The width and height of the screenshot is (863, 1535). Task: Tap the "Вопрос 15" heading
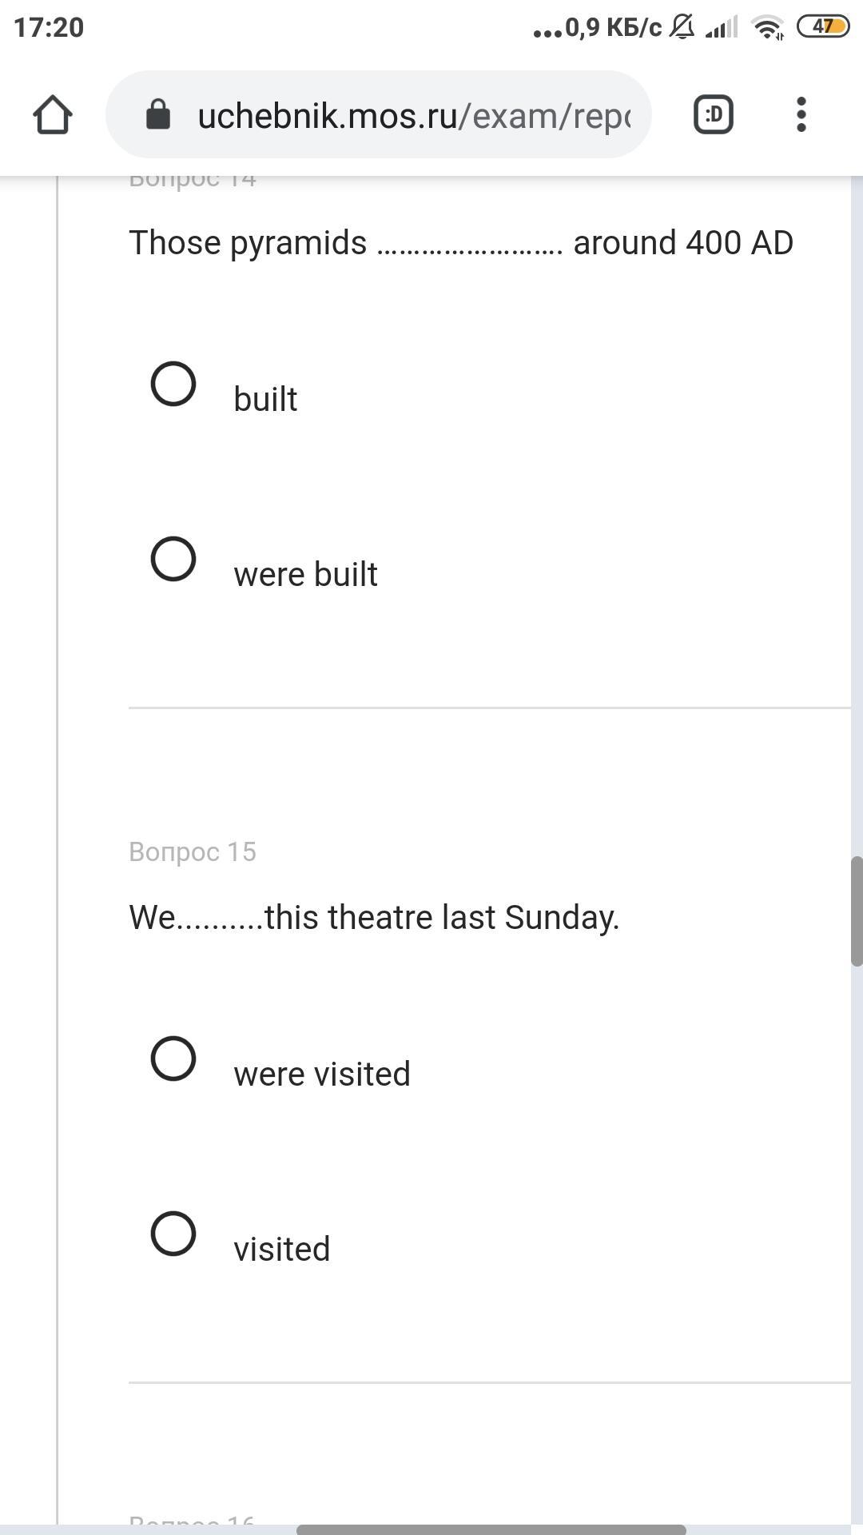click(193, 851)
